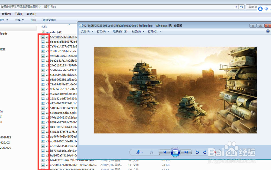Click the IME user avatar icon

pyautogui.click(x=260, y=9)
